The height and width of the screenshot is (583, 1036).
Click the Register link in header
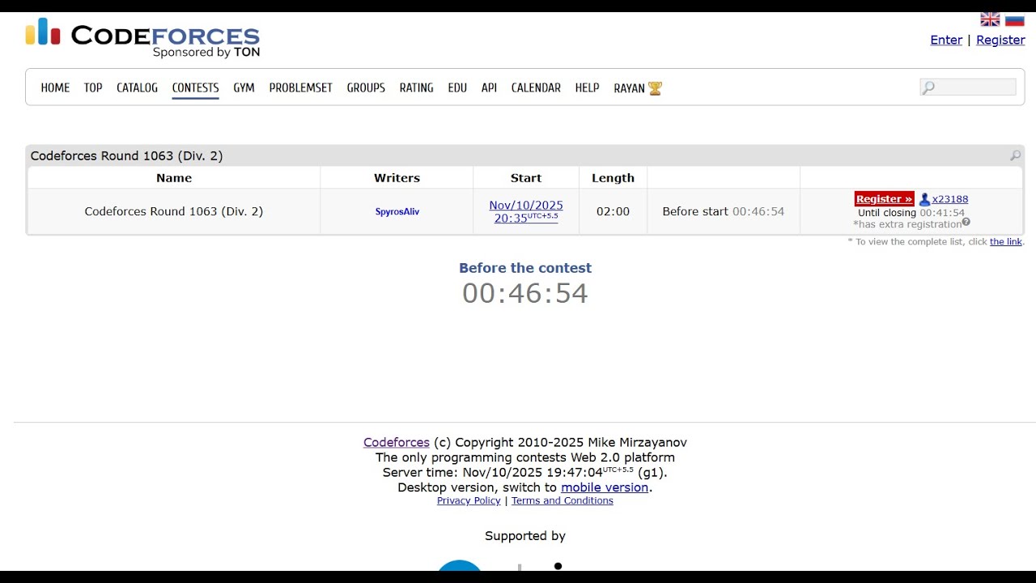click(1000, 40)
